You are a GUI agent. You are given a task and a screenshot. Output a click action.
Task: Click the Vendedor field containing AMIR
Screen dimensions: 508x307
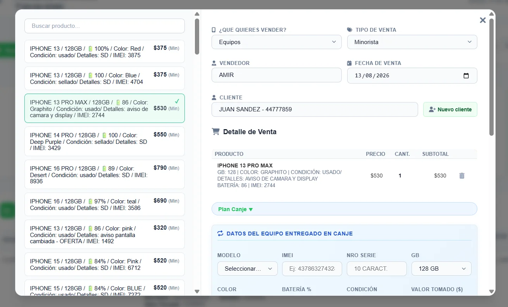(277, 75)
